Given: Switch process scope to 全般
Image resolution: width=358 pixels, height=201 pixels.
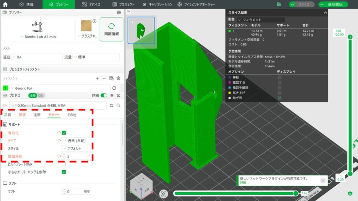Looking at the screenshot, I should click(x=33, y=96).
